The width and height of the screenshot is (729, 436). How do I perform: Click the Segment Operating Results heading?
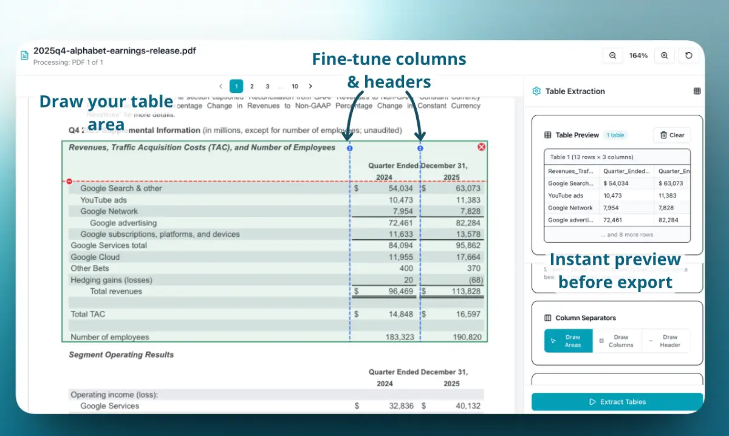(x=121, y=355)
